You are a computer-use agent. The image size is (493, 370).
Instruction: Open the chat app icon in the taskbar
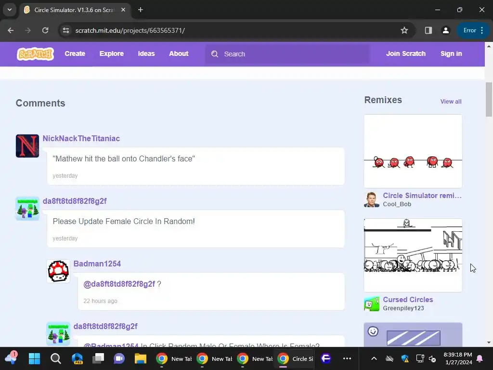[x=119, y=358]
